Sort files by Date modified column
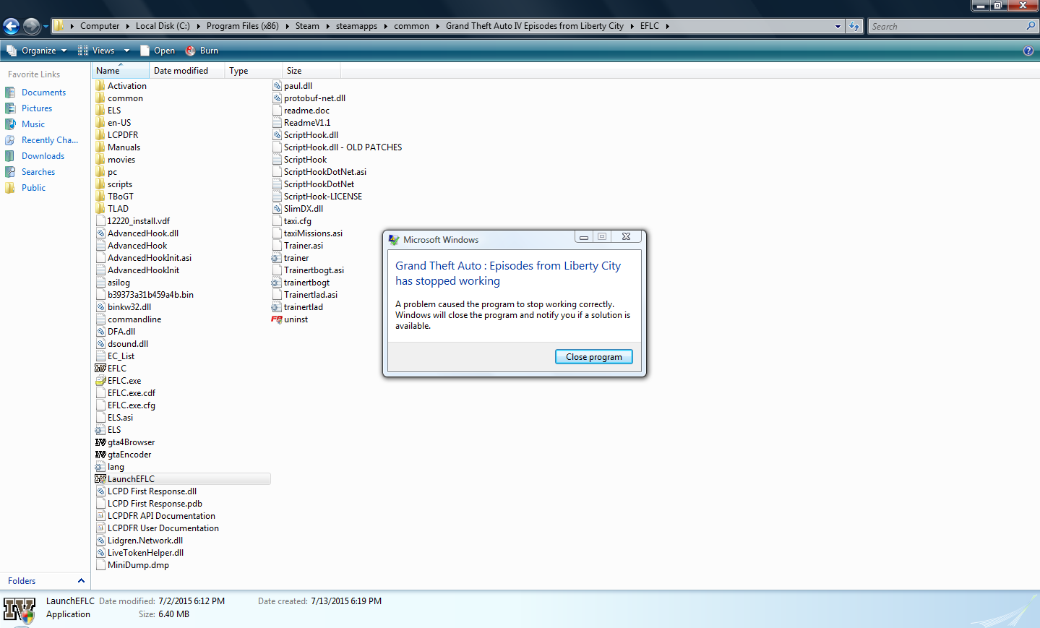This screenshot has width=1040, height=628. tap(186, 71)
